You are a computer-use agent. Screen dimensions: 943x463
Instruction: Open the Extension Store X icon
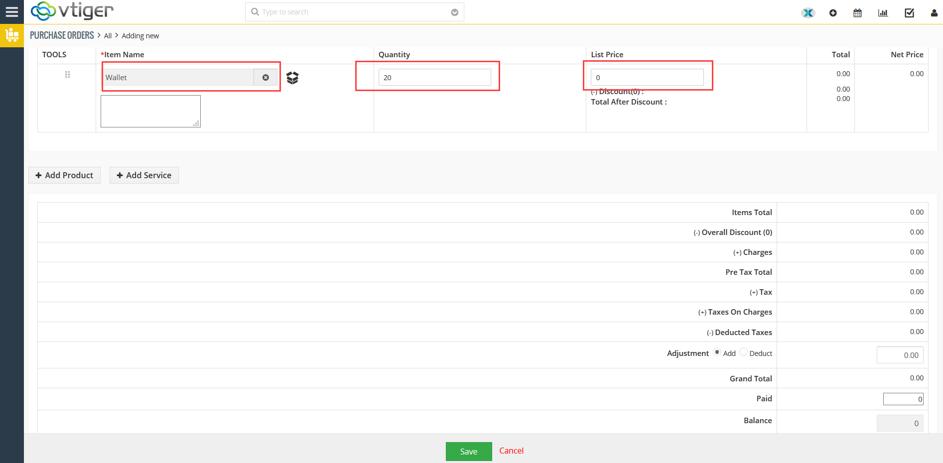point(808,13)
